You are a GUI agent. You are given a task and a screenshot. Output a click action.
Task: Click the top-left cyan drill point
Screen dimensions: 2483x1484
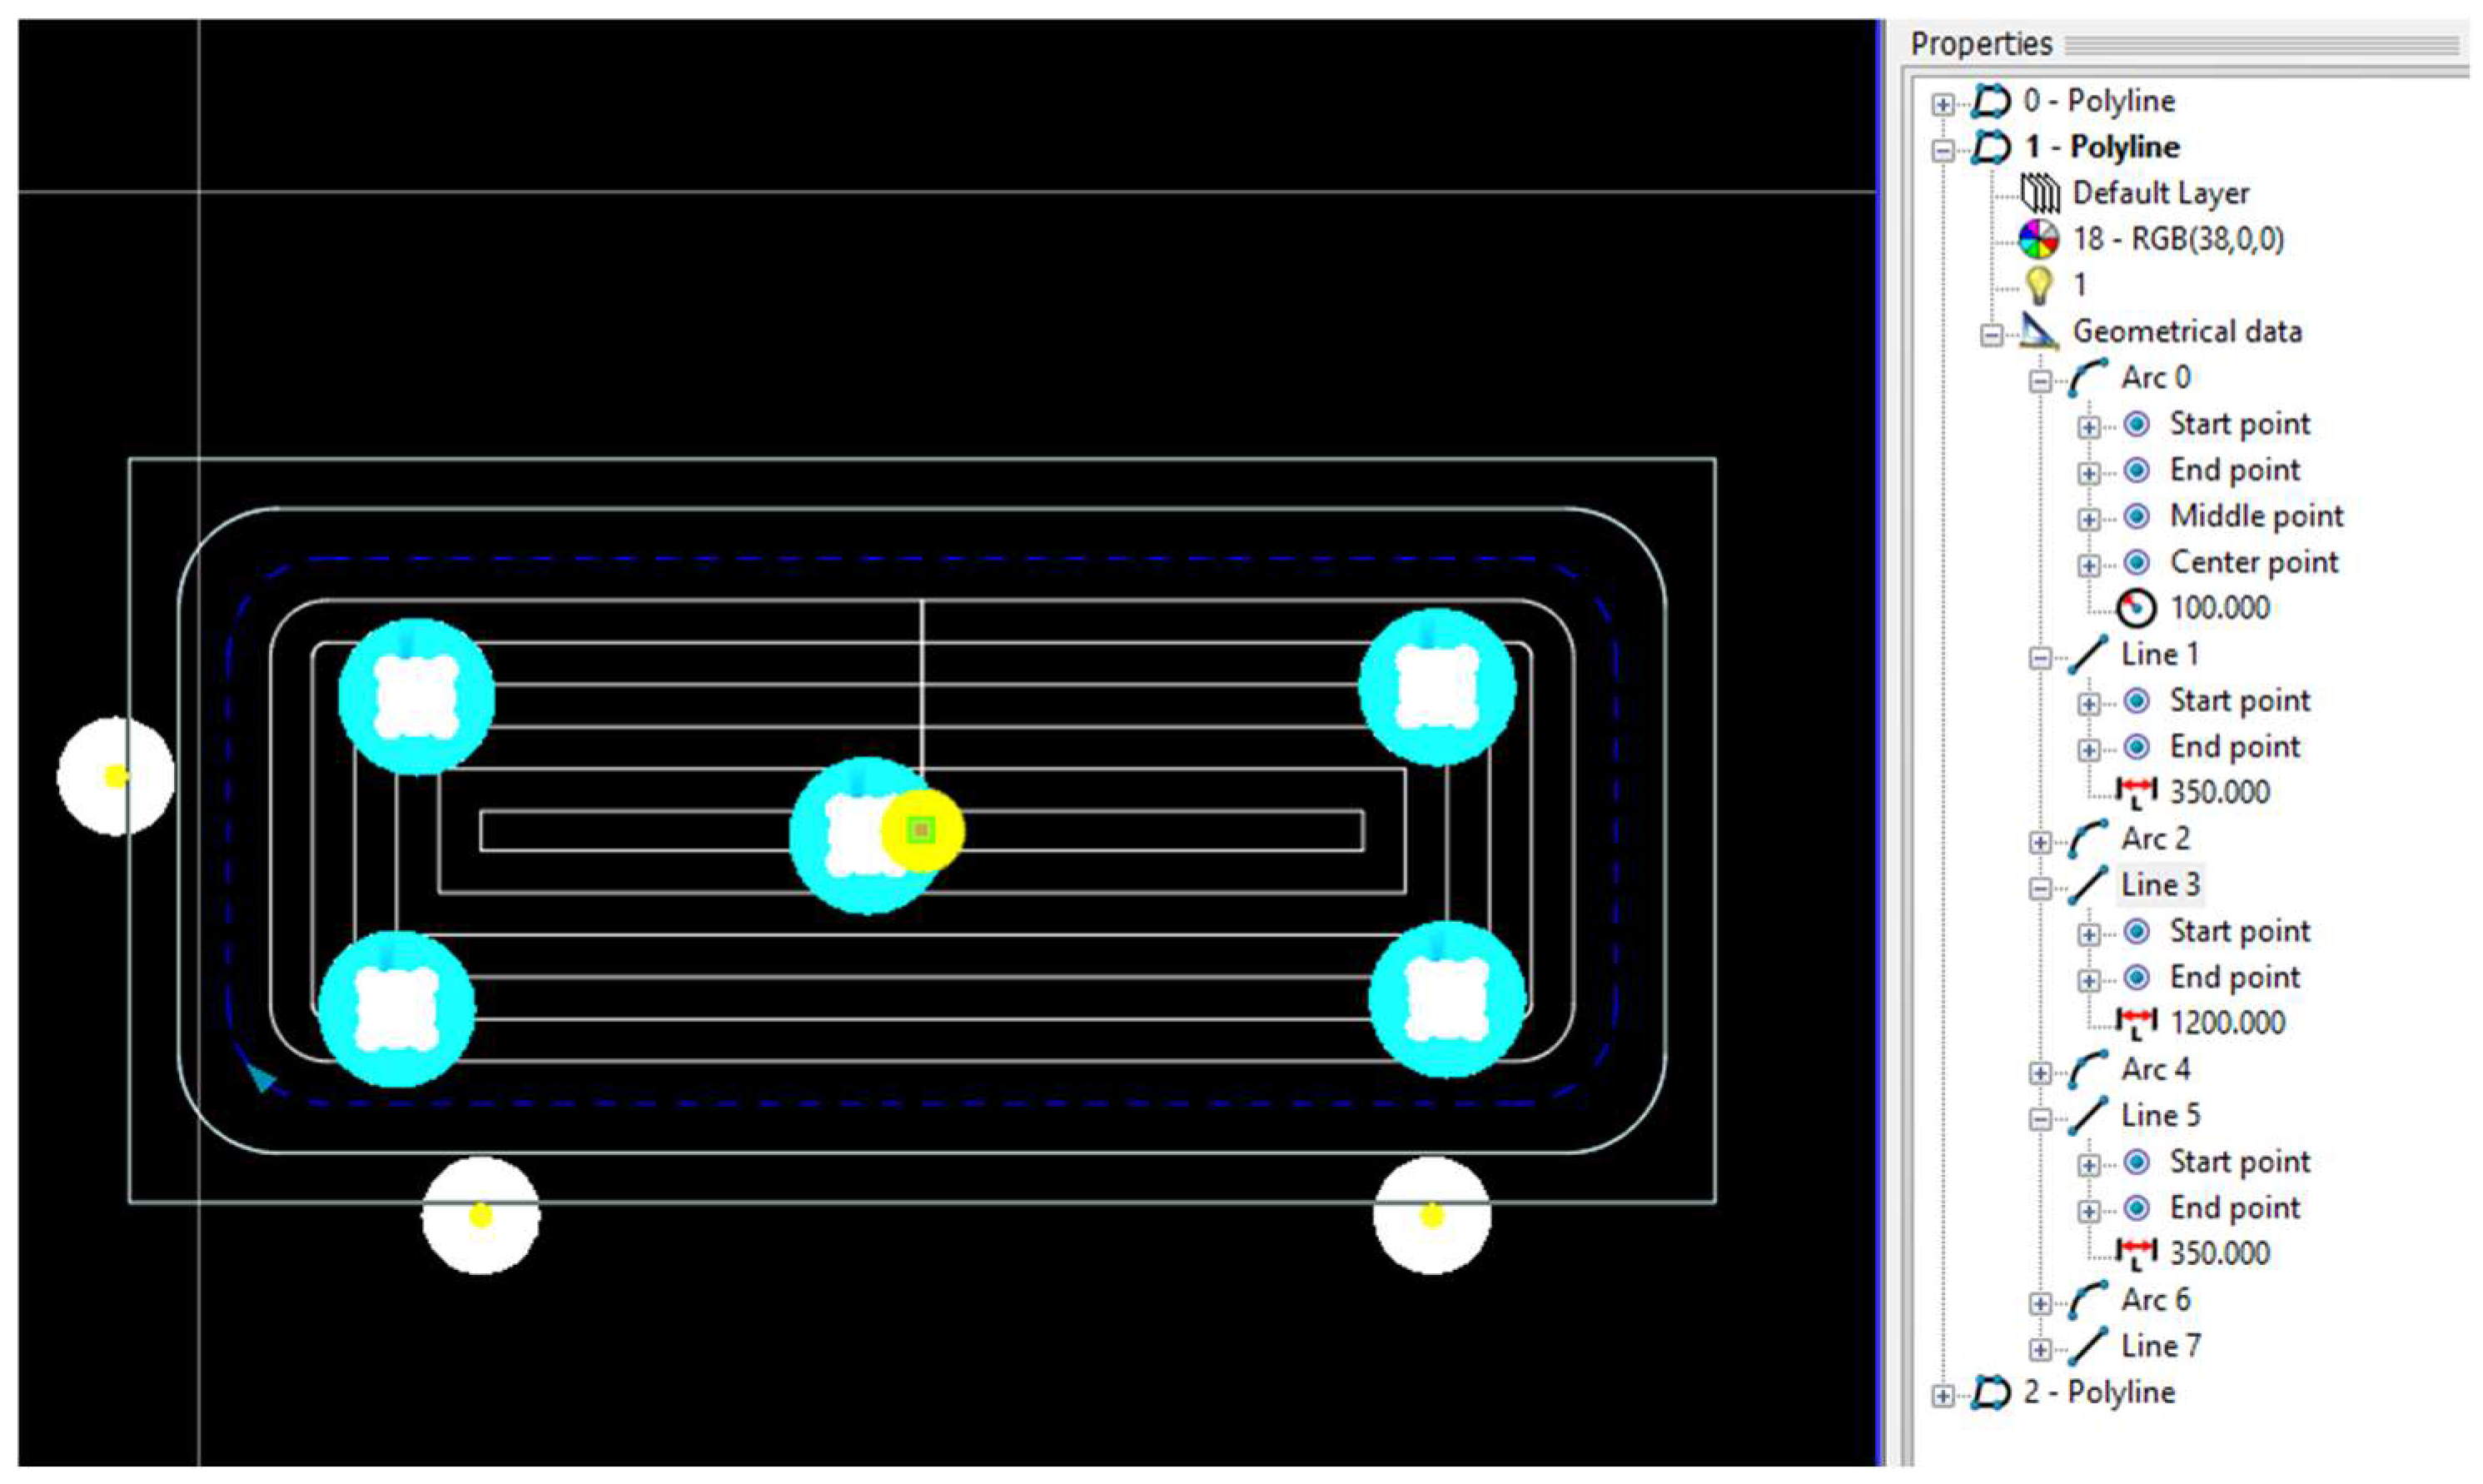click(415, 696)
